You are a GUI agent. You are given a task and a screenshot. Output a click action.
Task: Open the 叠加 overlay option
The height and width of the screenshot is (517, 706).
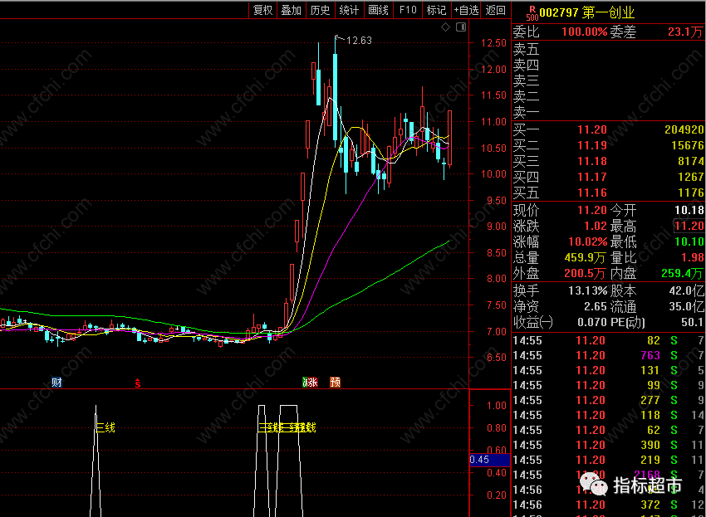click(x=292, y=10)
